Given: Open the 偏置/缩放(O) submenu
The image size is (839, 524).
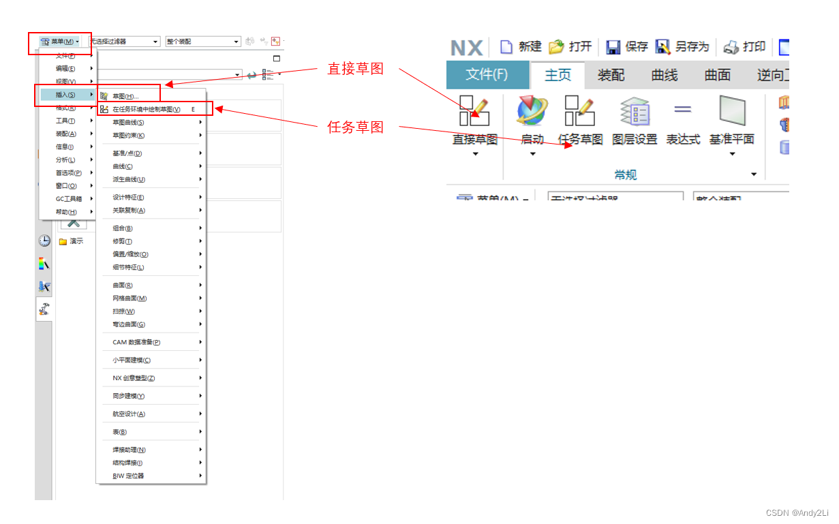Looking at the screenshot, I should click(x=151, y=254).
